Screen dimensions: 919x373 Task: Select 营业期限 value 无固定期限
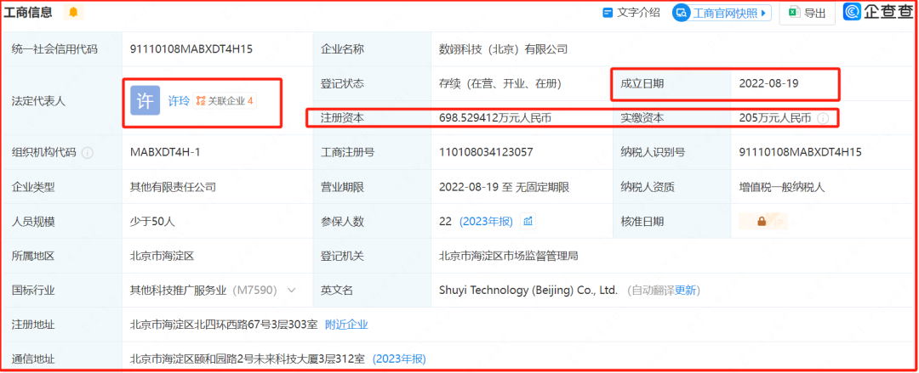coord(542,188)
